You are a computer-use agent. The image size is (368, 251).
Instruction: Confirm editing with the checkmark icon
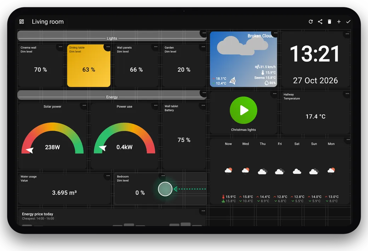348,22
